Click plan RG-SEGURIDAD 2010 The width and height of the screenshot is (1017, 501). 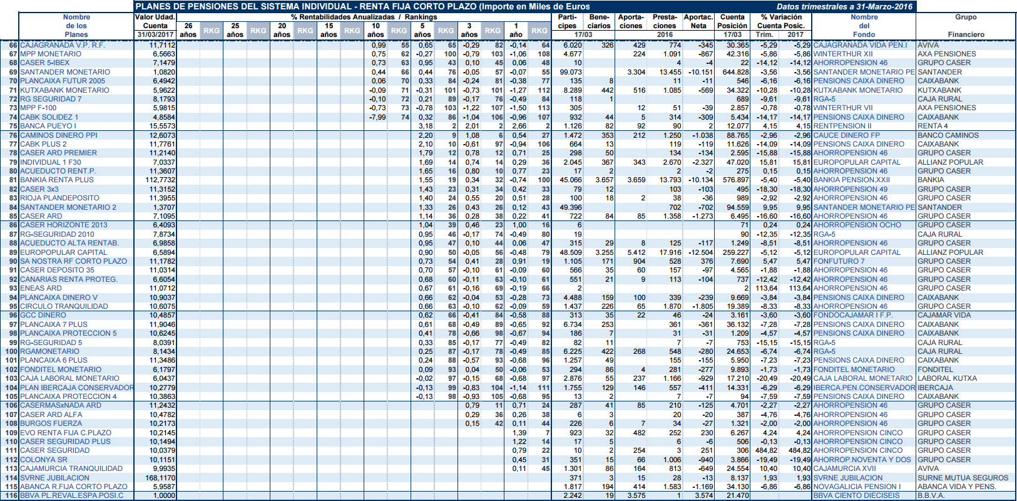tap(57, 234)
